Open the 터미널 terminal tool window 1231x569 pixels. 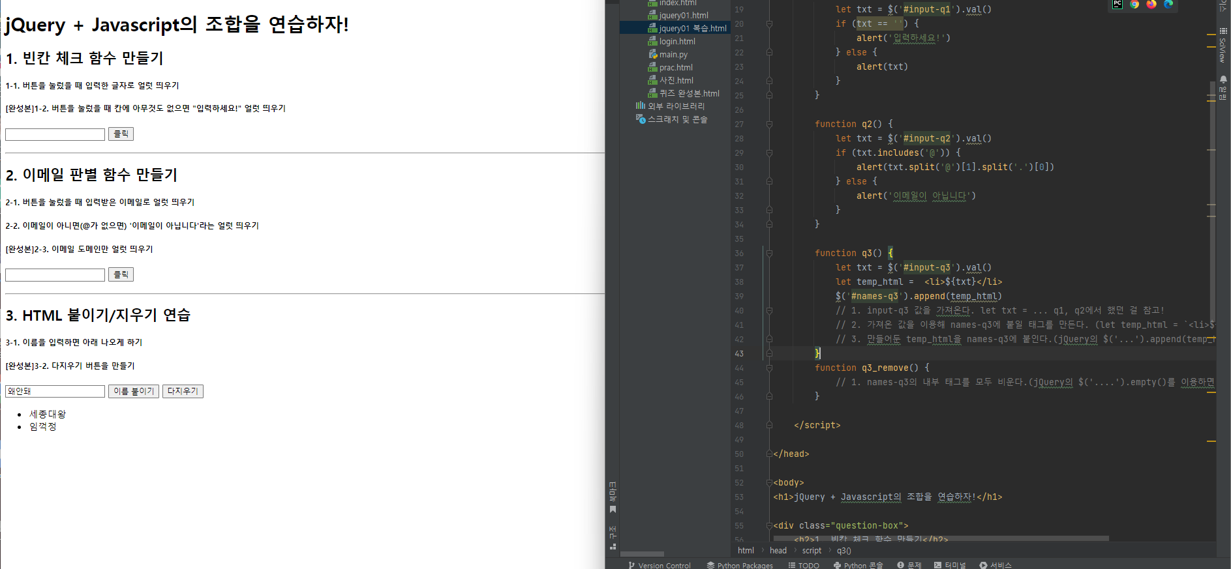pos(950,565)
